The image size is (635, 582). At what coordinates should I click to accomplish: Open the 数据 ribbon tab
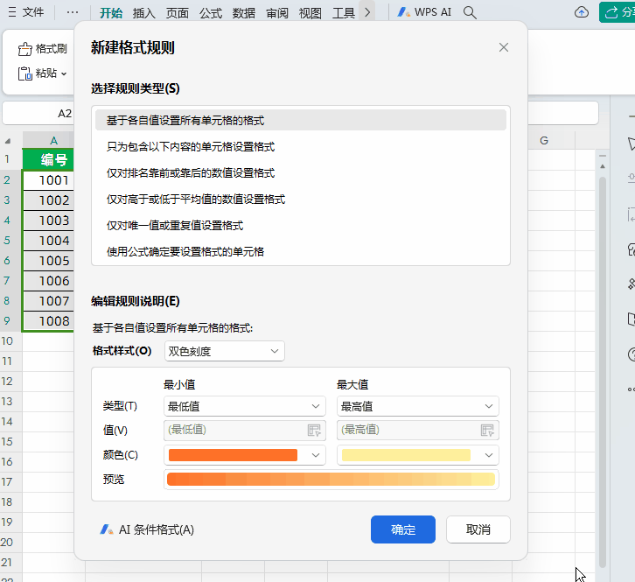[x=244, y=12]
